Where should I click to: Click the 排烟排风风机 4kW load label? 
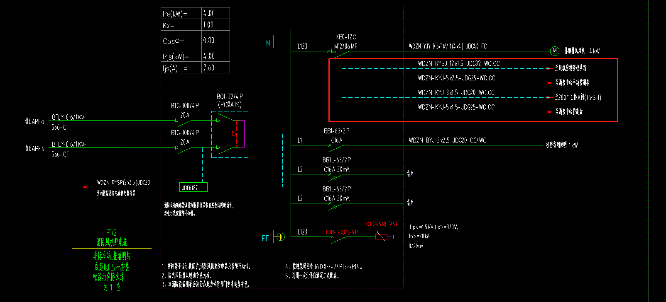click(582, 51)
